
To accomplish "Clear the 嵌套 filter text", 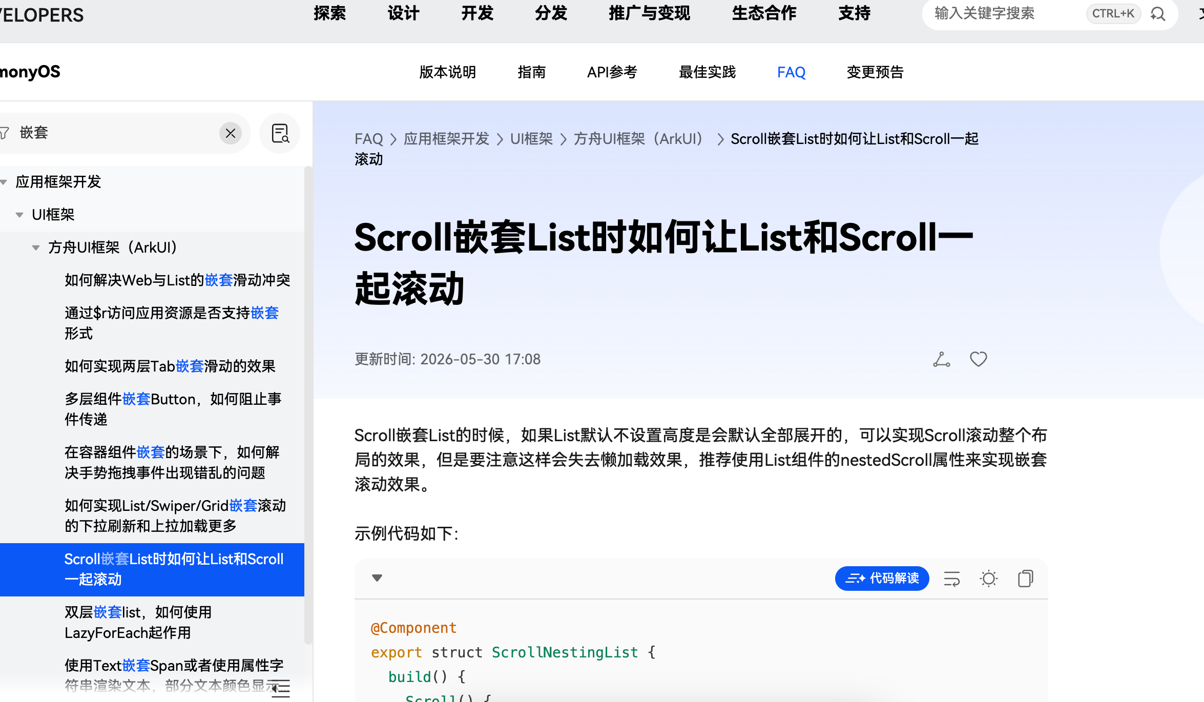I will click(231, 133).
